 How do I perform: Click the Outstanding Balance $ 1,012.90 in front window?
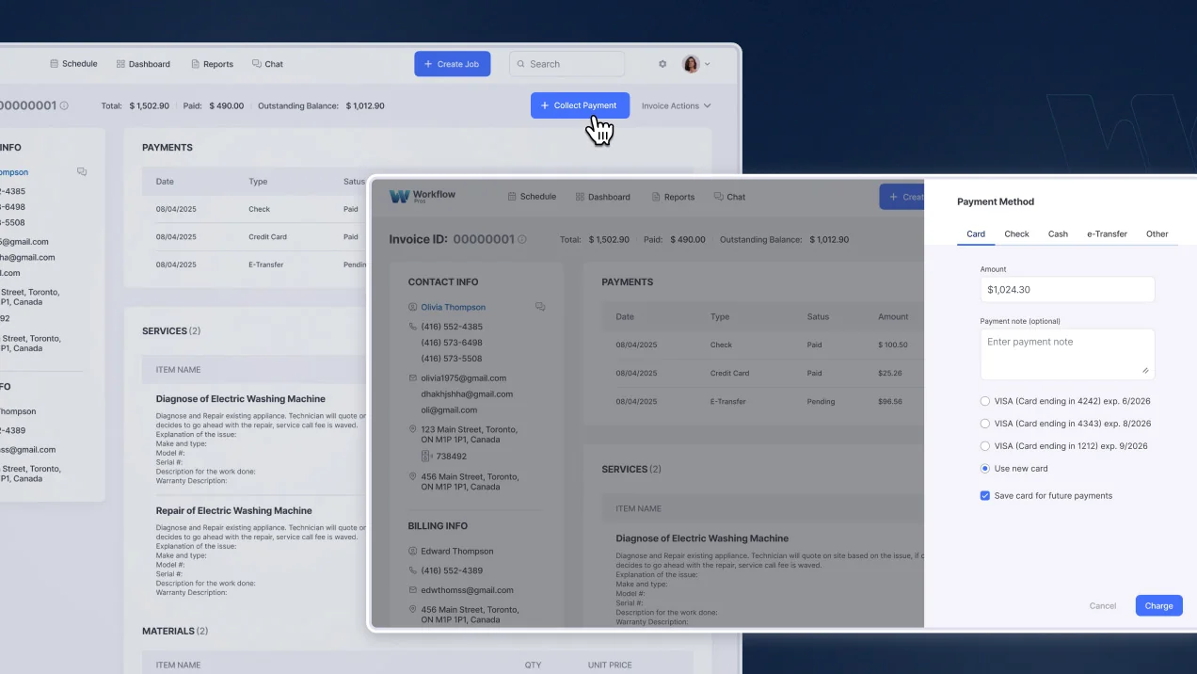pos(784,240)
